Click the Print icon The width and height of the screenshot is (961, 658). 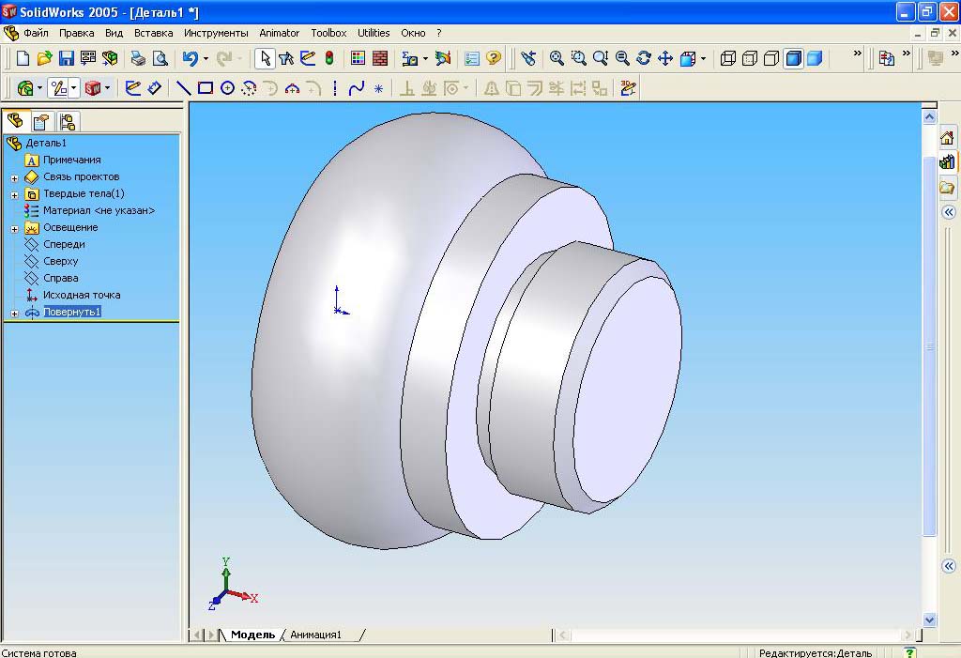point(138,58)
